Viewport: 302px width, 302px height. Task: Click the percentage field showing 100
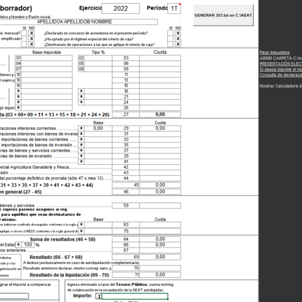28,245
